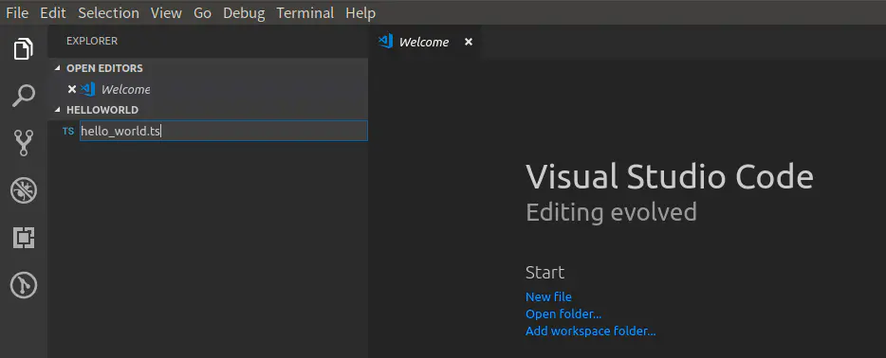Screen dimensions: 886x358
Task: Close Welcome from the Open Editors list
Action: pyautogui.click(x=72, y=89)
